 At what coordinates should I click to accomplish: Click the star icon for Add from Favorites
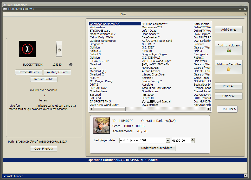pos(229,69)
